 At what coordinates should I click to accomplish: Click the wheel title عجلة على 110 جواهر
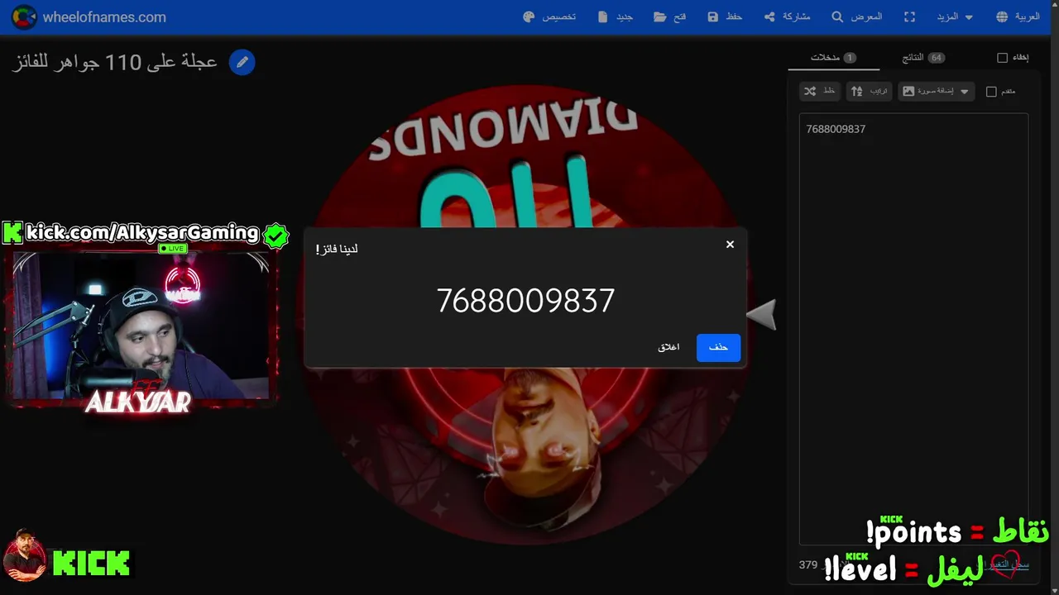point(115,62)
